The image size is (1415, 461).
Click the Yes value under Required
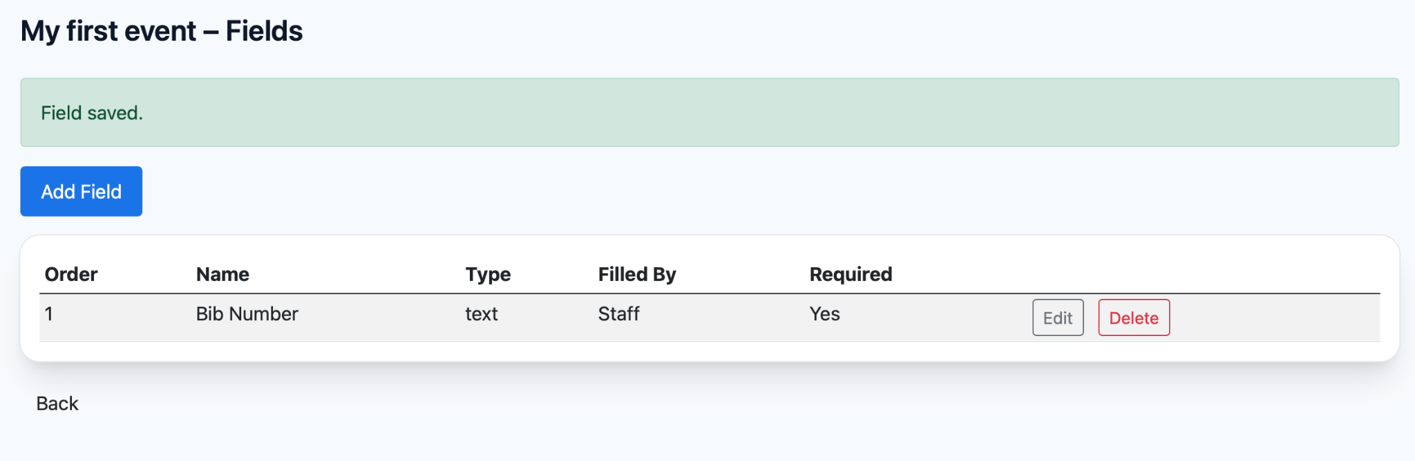[x=824, y=314]
